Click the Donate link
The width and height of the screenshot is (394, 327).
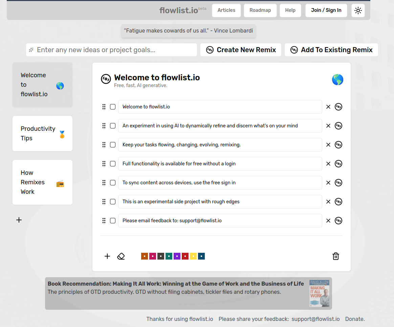355,319
